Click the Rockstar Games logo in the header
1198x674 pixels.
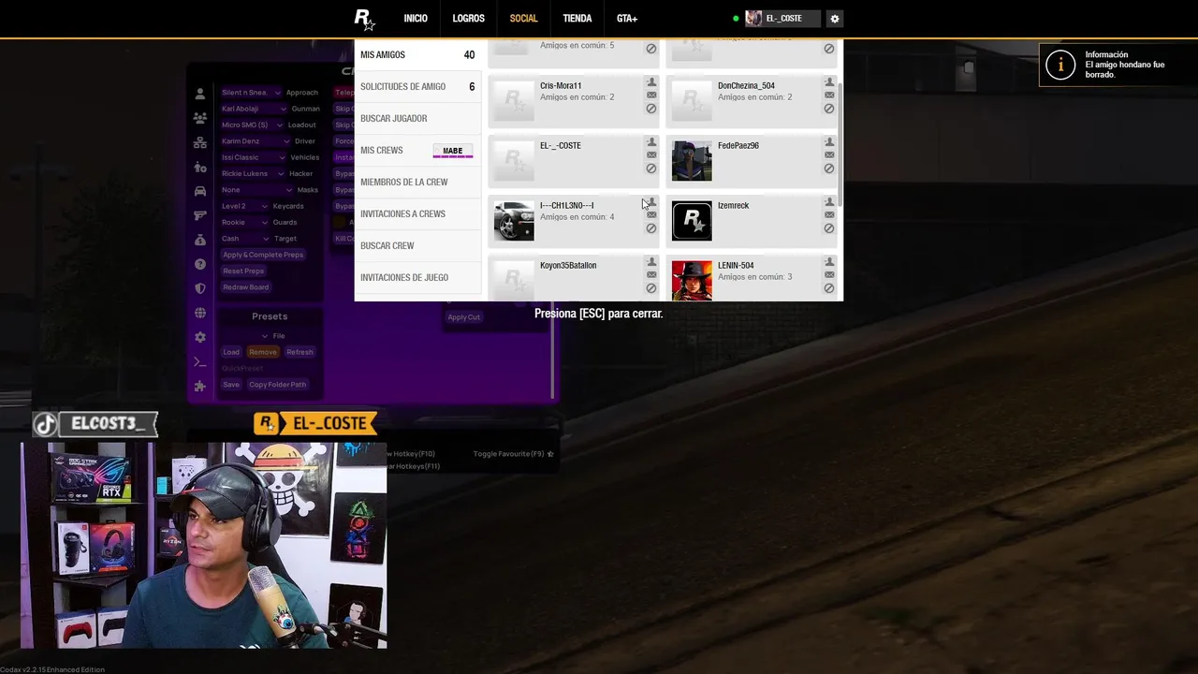[x=364, y=19]
